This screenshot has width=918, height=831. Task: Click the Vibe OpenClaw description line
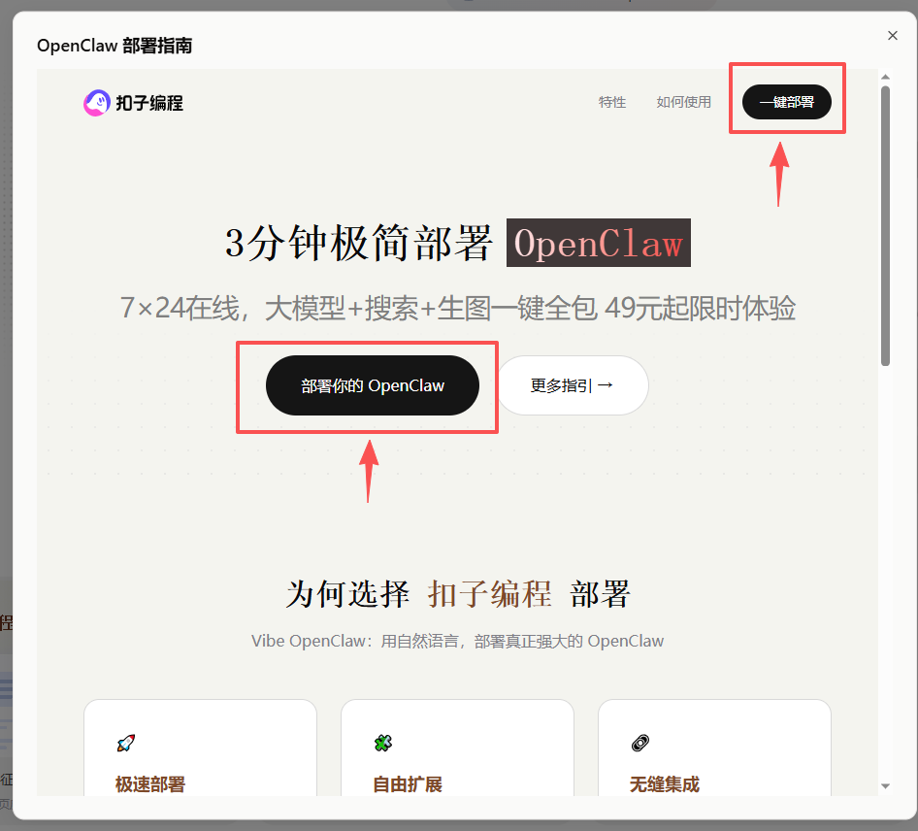(x=457, y=642)
